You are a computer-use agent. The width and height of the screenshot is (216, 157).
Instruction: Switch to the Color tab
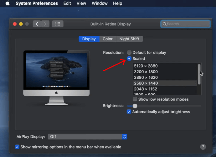pyautogui.click(x=107, y=39)
